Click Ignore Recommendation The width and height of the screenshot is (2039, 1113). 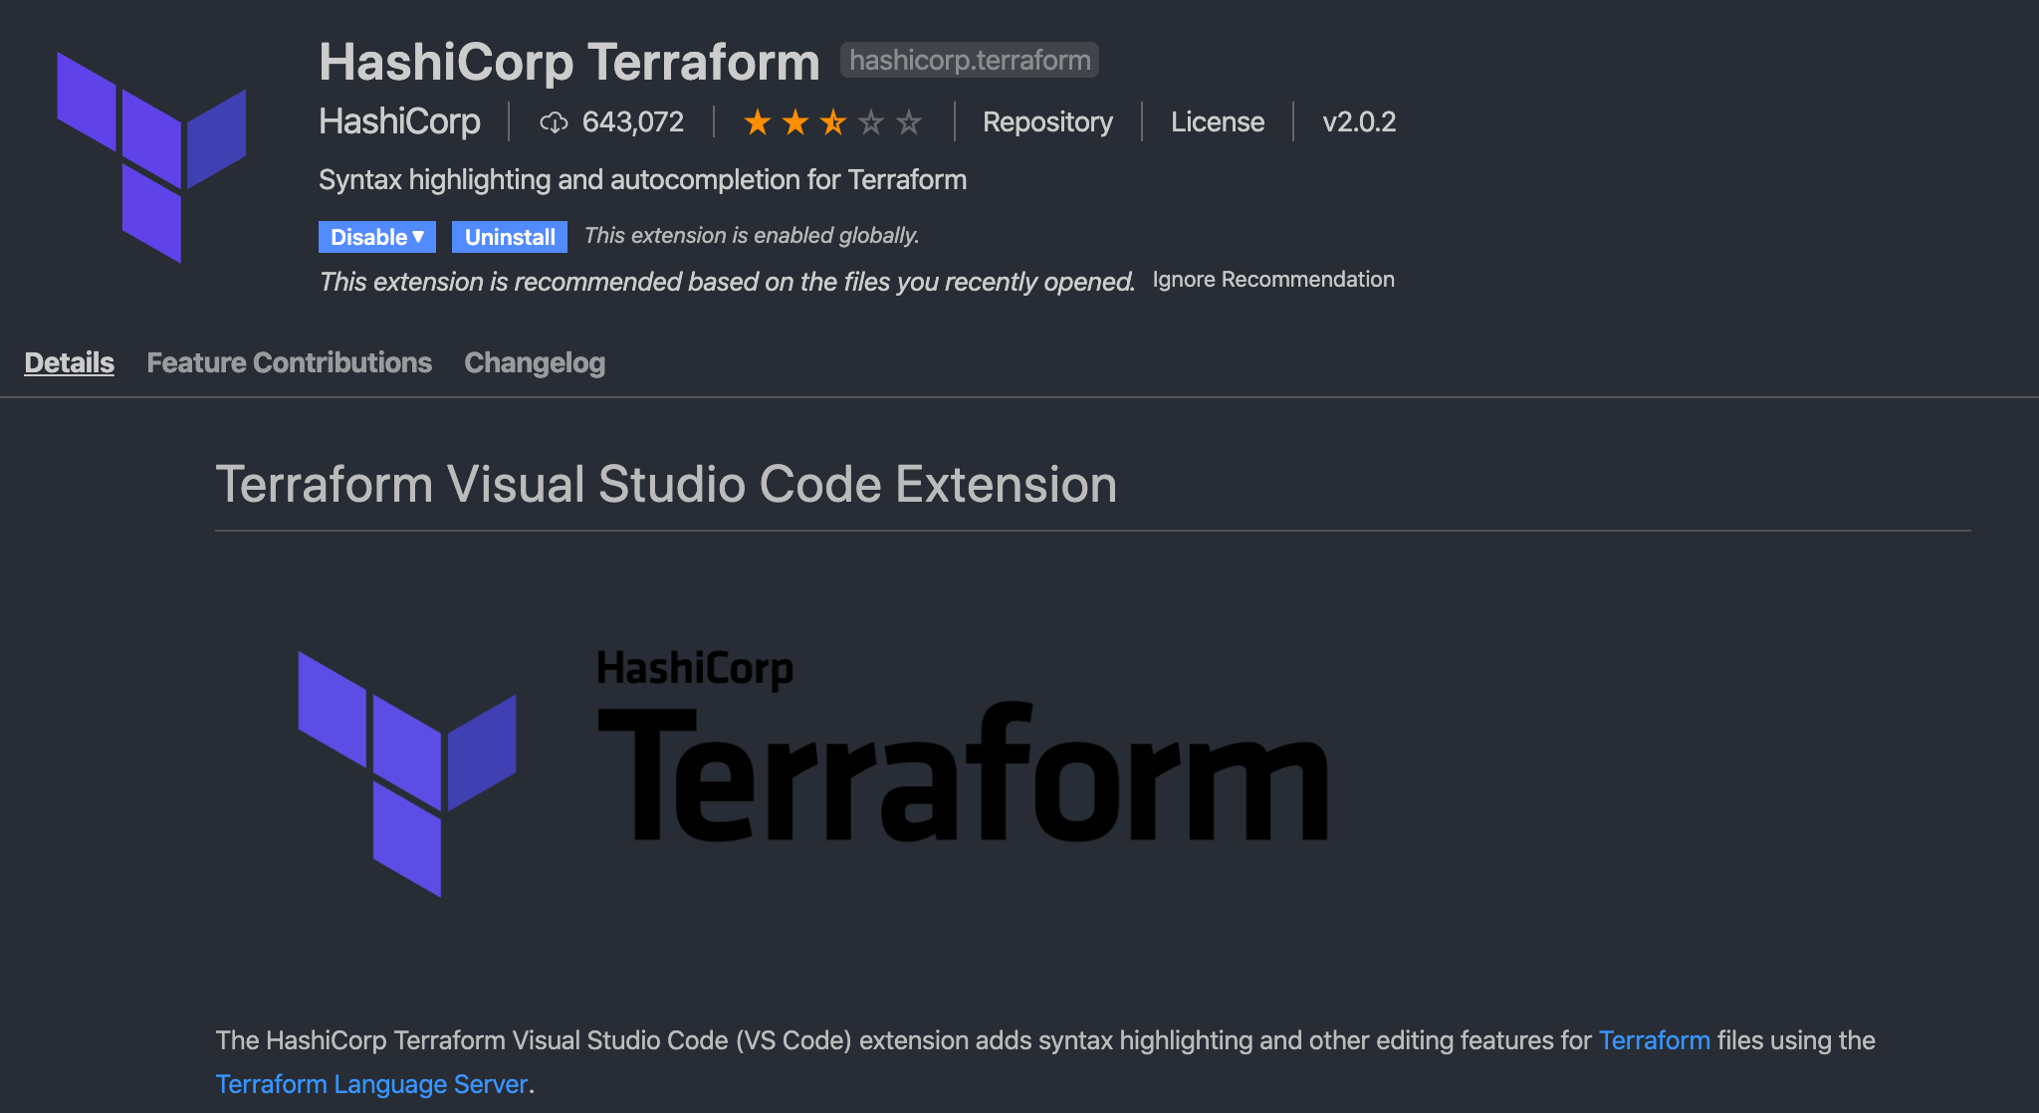[1273, 280]
